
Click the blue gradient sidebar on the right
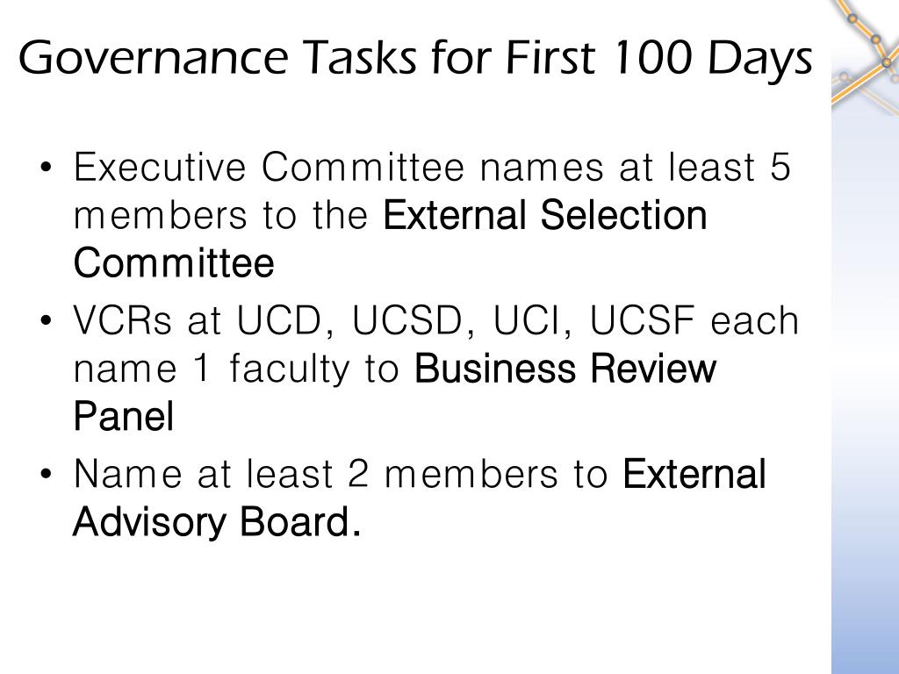865,396
